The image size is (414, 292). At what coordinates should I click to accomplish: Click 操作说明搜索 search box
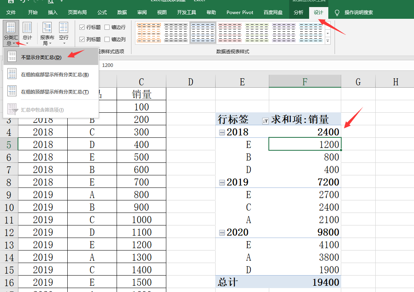[x=358, y=13]
